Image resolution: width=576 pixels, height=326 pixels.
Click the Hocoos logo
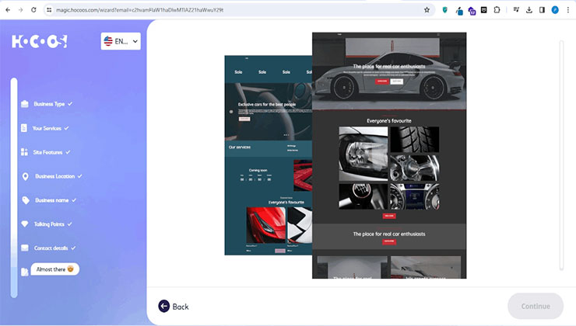[x=39, y=41]
